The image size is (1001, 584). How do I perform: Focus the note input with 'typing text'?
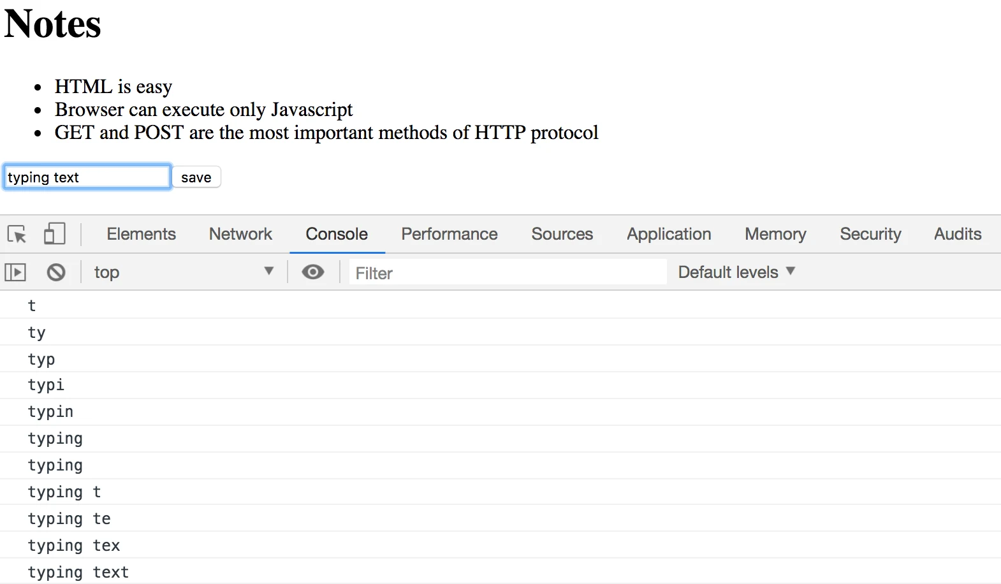point(87,177)
